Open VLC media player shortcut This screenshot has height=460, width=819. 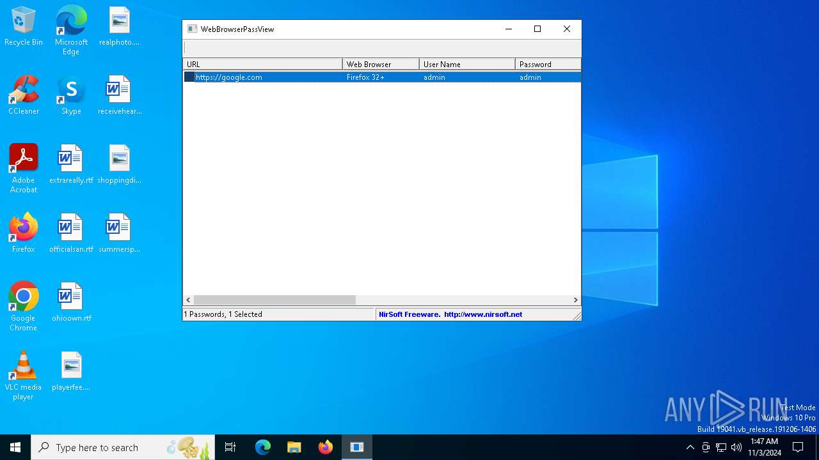[x=24, y=375]
